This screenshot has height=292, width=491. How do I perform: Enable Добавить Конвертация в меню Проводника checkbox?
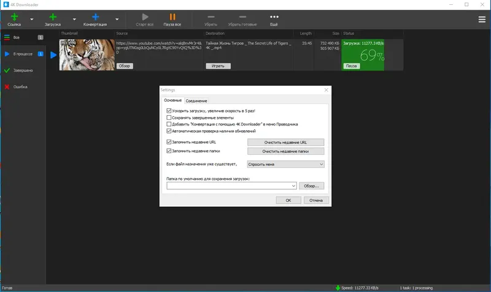pos(169,124)
